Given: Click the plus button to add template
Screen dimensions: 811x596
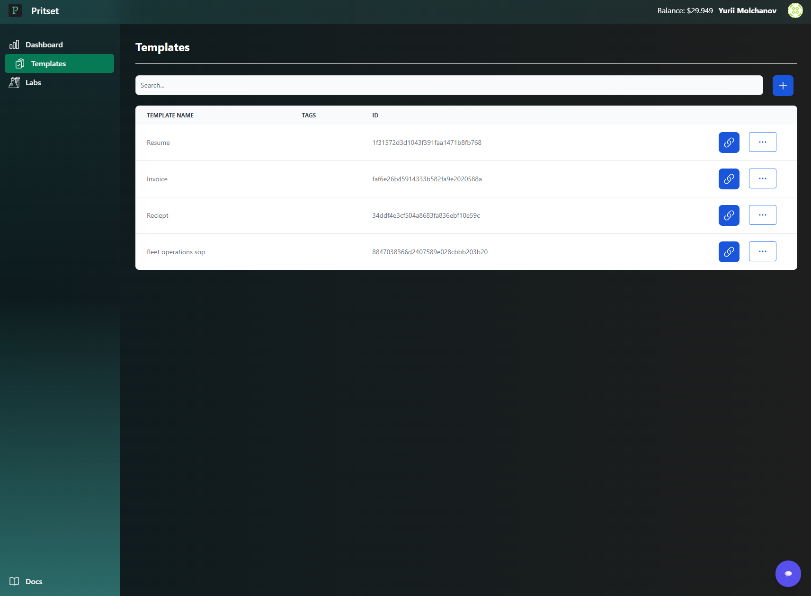Looking at the screenshot, I should coord(783,86).
